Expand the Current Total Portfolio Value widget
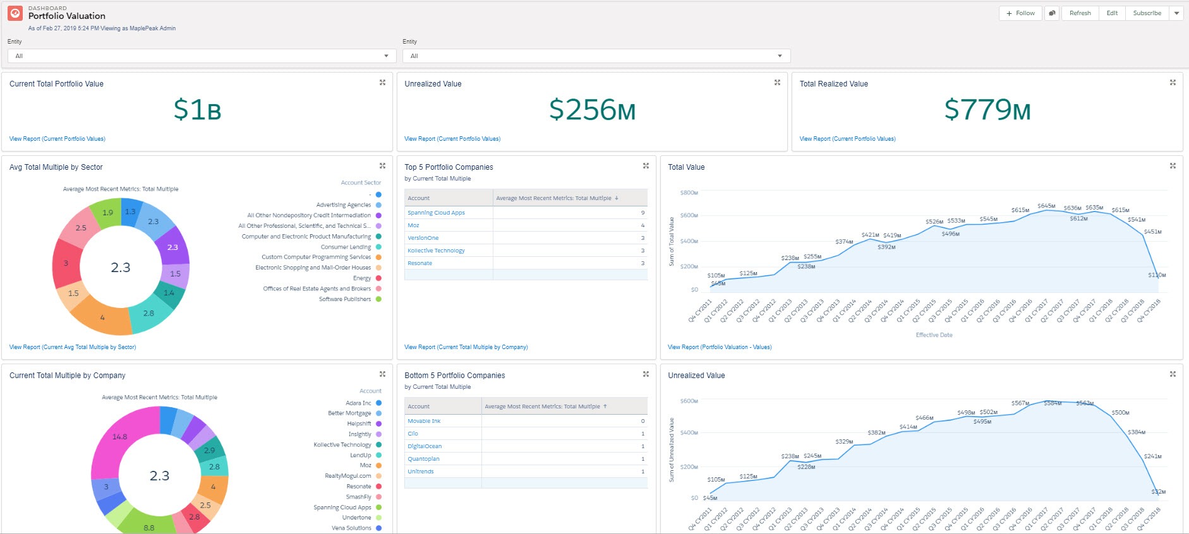Viewport: 1189px width, 534px height. [382, 83]
